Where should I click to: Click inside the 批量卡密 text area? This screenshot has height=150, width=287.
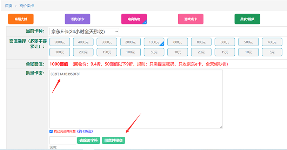click(x=136, y=100)
